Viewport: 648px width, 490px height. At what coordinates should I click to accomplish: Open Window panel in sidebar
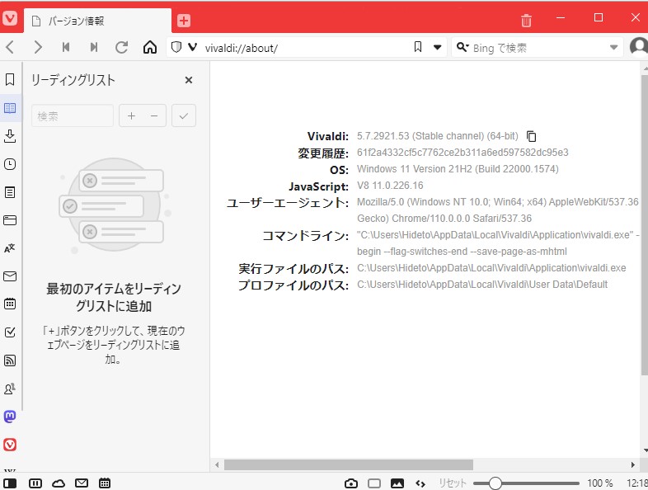(10, 220)
